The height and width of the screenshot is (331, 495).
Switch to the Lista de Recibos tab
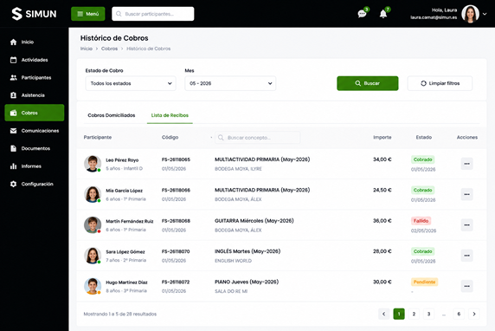pyautogui.click(x=170, y=115)
